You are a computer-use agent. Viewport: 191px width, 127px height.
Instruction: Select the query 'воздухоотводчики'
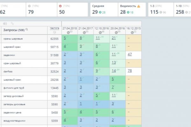coord(14,121)
